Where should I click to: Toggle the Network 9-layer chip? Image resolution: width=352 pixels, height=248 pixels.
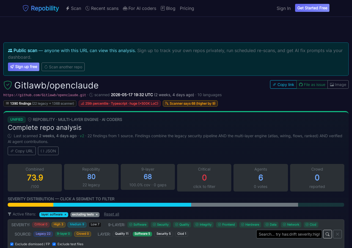pyautogui.click(x=291, y=225)
